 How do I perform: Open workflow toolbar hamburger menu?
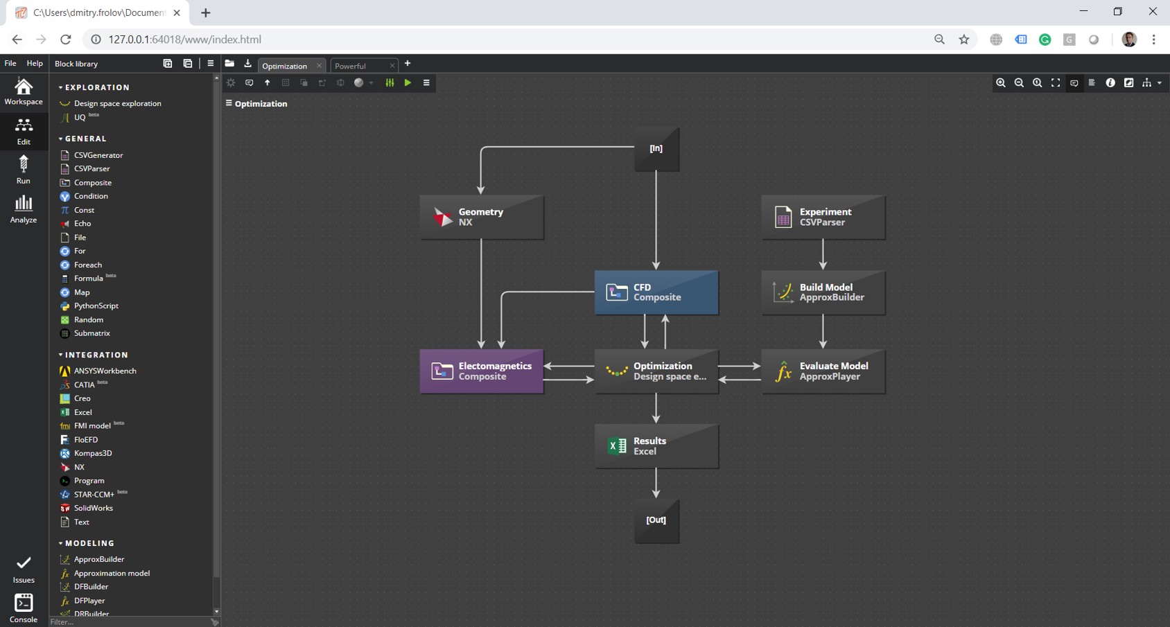point(426,83)
